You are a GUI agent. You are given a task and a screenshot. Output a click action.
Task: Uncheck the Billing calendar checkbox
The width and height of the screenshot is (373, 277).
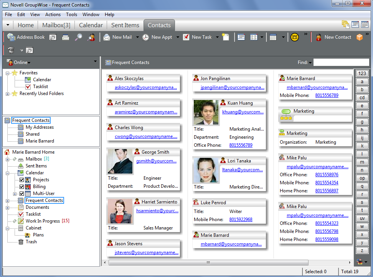click(21, 187)
